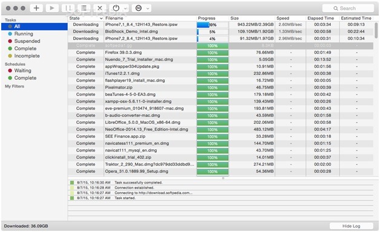
Task: Click iPhone7,2 restore 4% progress bar
Action: pos(212,39)
